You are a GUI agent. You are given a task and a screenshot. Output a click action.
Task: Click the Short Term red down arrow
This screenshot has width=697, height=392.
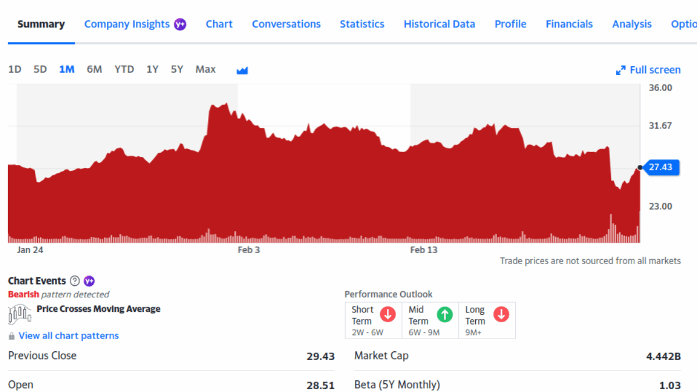point(387,315)
